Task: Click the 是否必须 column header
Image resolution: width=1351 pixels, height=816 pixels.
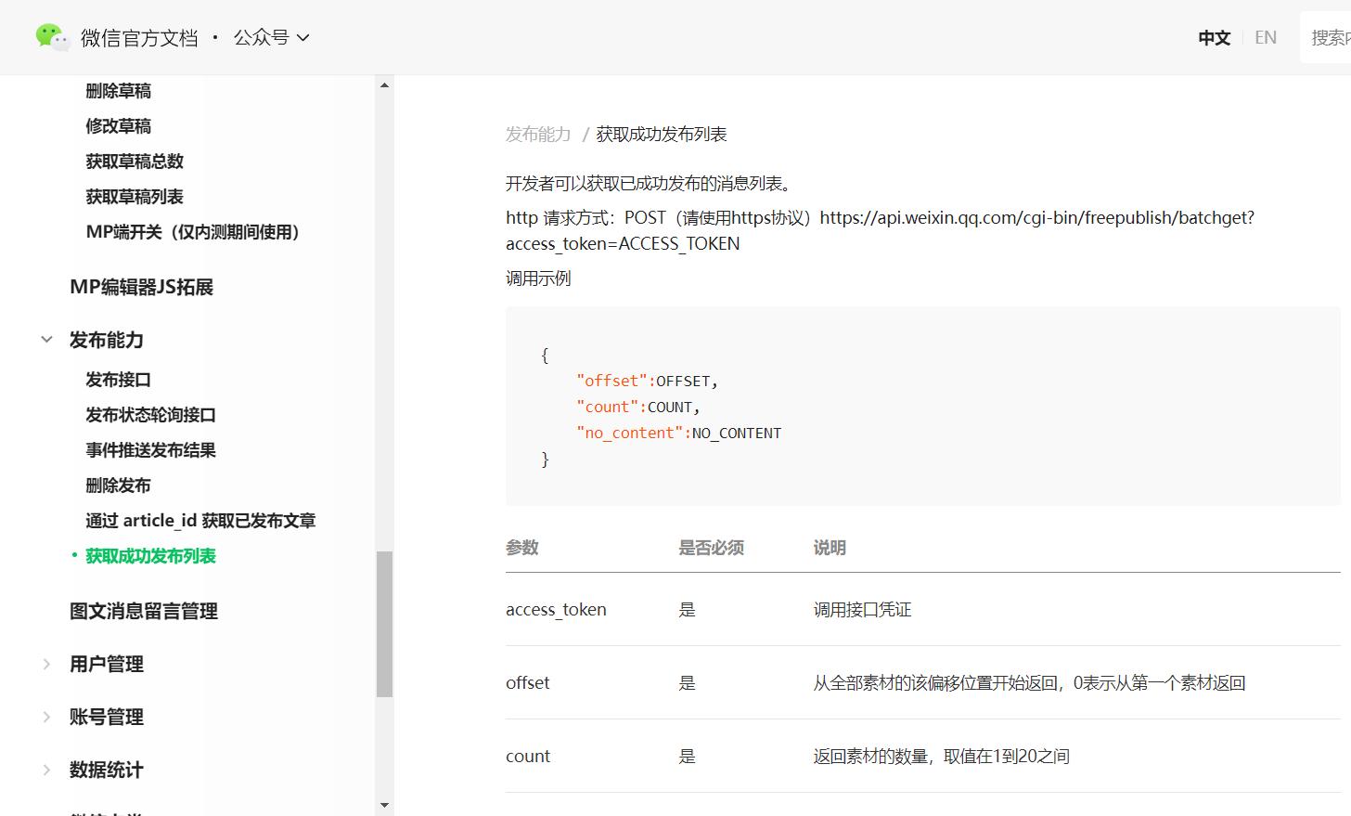Action: [712, 548]
